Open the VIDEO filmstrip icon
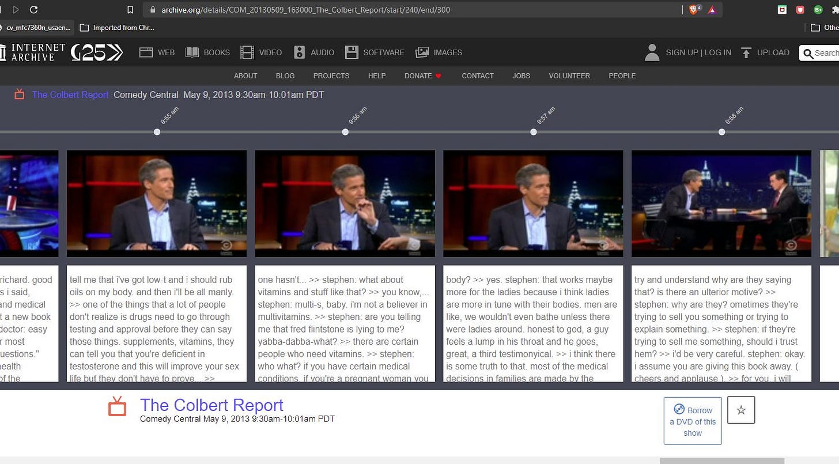 (247, 52)
